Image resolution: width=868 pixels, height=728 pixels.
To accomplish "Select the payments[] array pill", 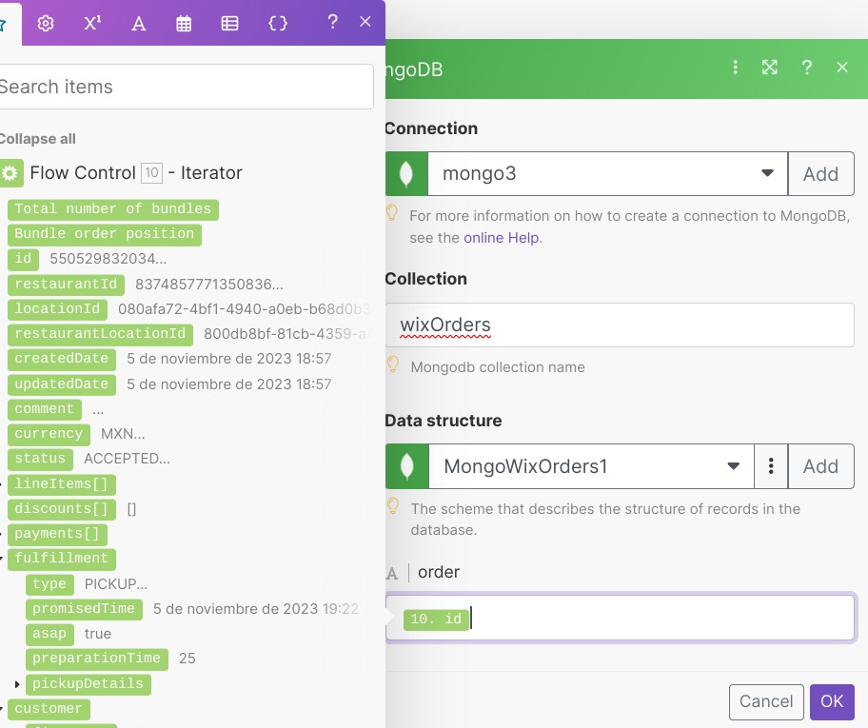I will pos(57,534).
